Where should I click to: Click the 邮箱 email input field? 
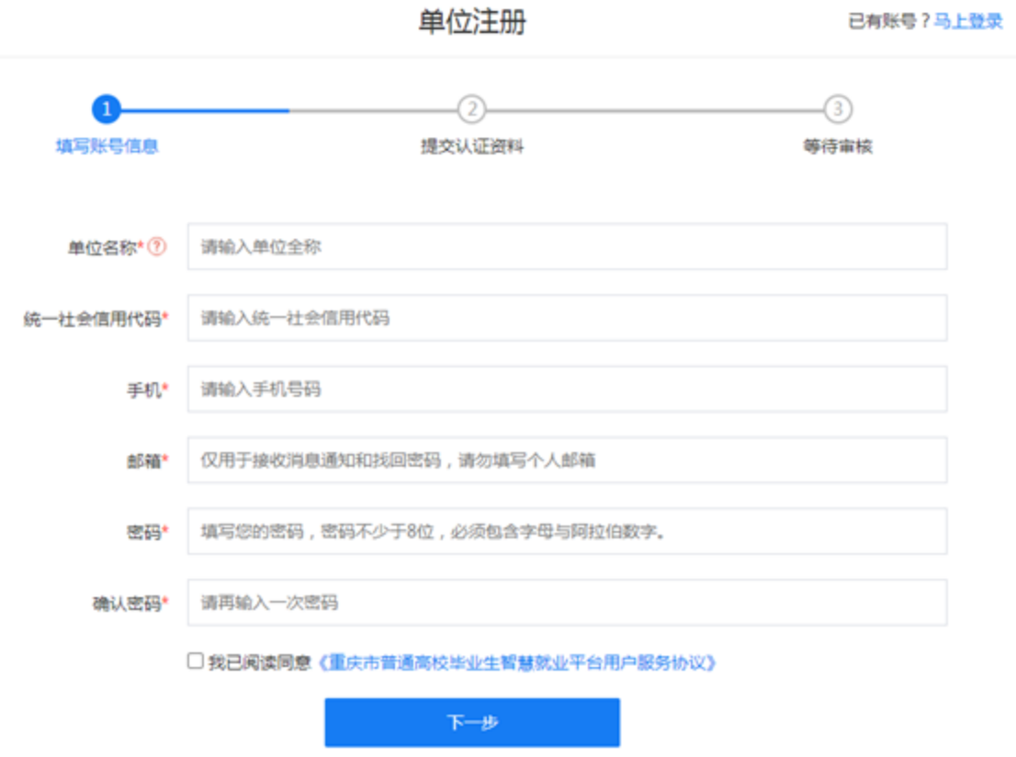pyautogui.click(x=567, y=460)
